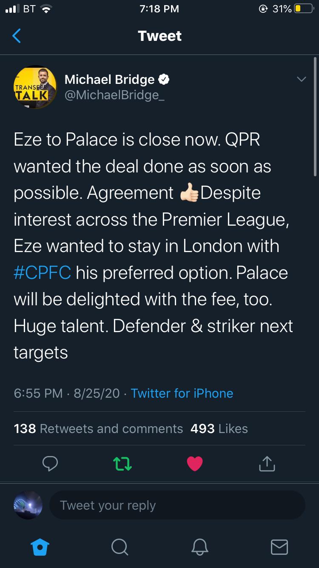The width and height of the screenshot is (319, 568).
Task: Open Michael Bridge's profile picture
Action: point(35,87)
